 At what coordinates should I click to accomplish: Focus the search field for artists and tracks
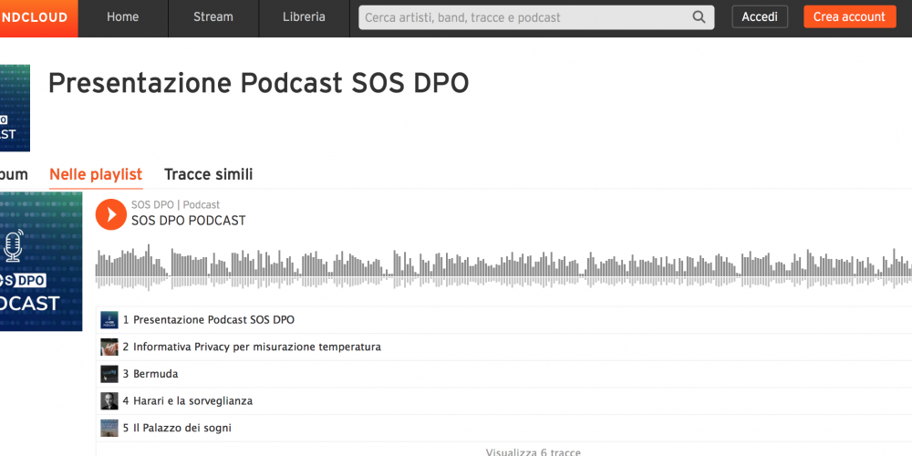(536, 17)
